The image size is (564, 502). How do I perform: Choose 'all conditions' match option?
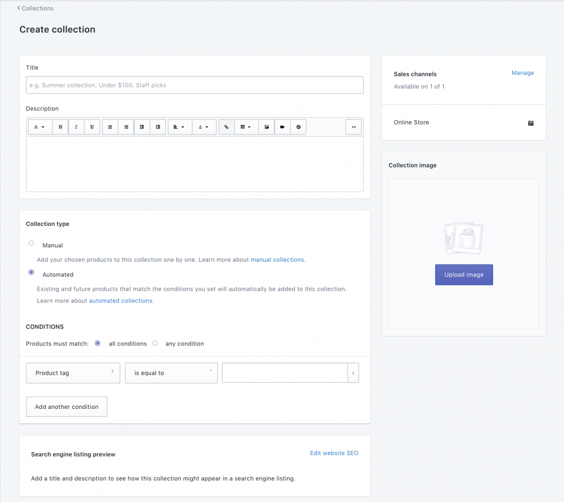97,343
